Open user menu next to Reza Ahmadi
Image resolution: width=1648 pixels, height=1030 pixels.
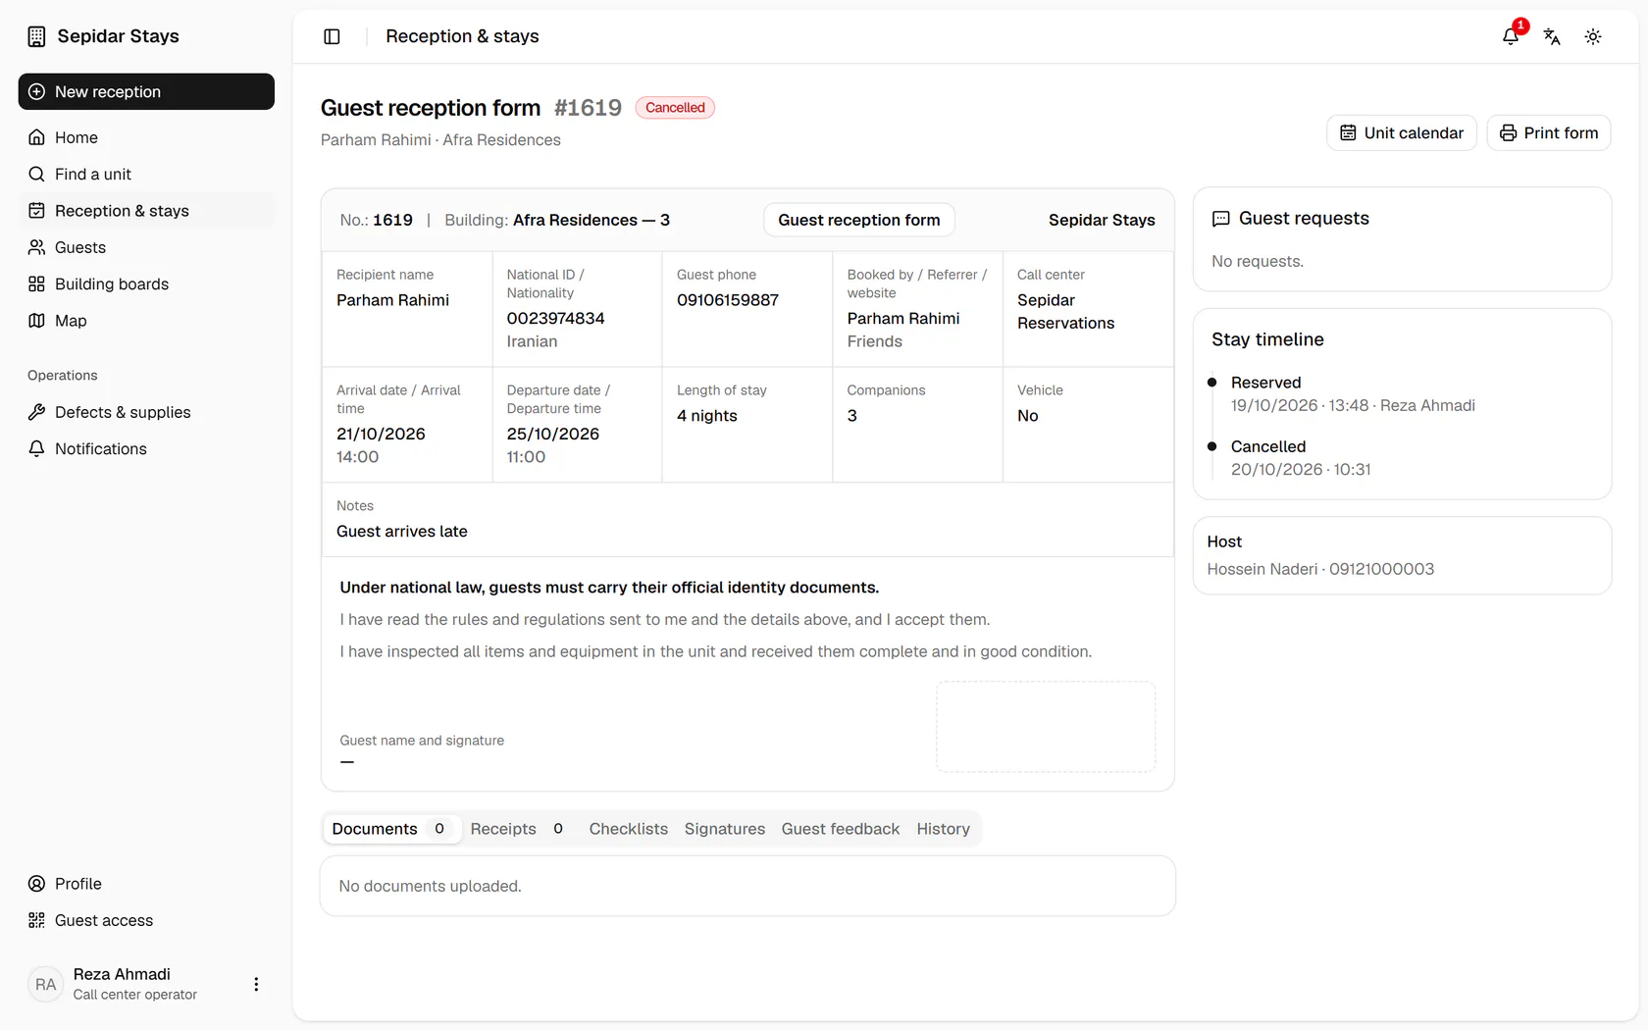coord(256,984)
